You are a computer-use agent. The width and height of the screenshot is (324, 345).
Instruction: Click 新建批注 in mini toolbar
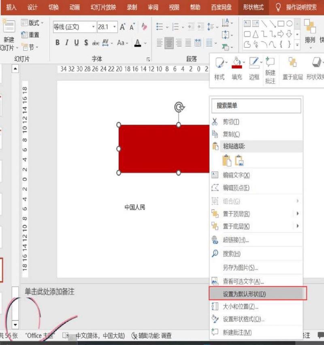click(270, 70)
